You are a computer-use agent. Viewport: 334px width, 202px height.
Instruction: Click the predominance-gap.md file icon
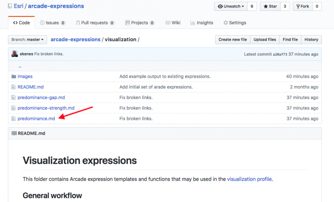13,97
